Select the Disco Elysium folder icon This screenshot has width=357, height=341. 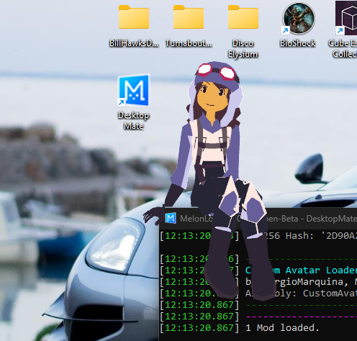click(243, 17)
